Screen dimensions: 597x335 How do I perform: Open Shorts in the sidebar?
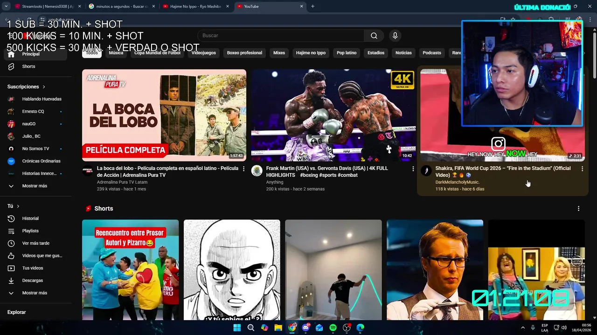click(x=35, y=67)
